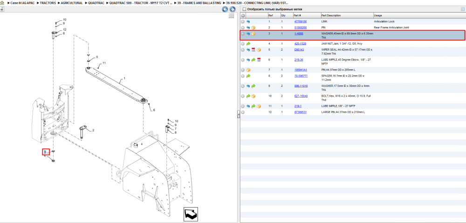
Task: Open part number 219-36 link
Action: point(298,60)
